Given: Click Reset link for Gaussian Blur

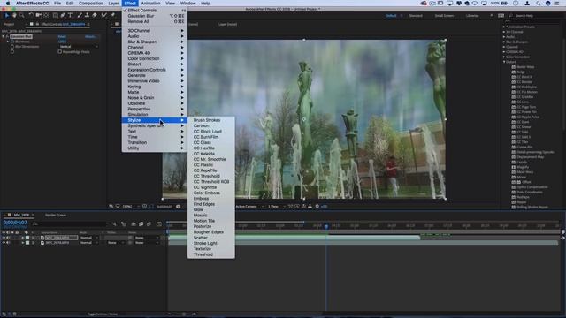Looking at the screenshot, I should (x=62, y=37).
